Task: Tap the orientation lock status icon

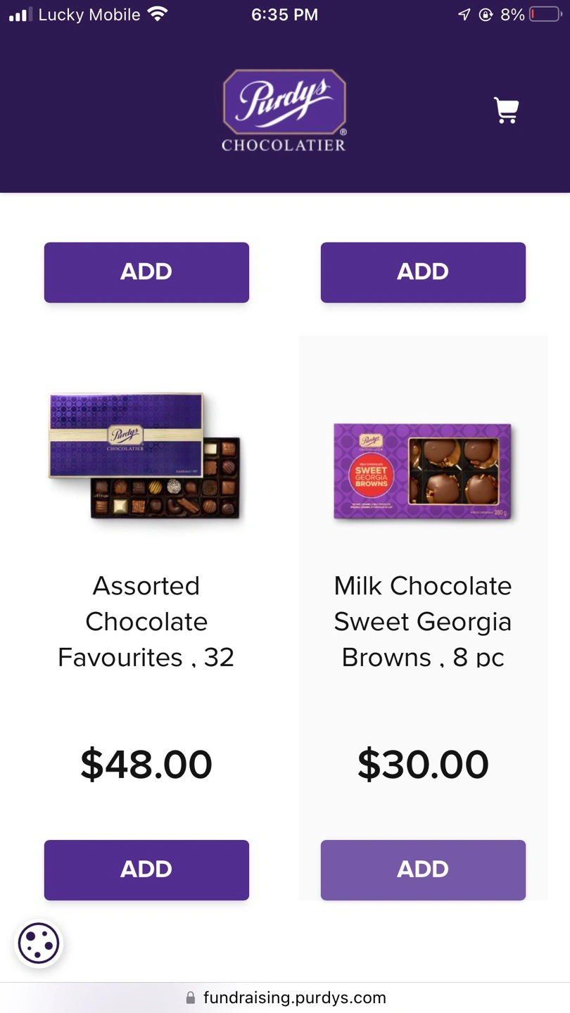Action: pos(486,14)
